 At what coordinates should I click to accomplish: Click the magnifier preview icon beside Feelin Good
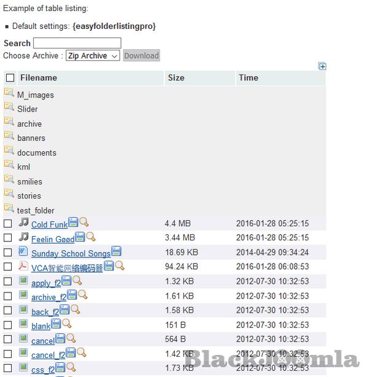91,237
